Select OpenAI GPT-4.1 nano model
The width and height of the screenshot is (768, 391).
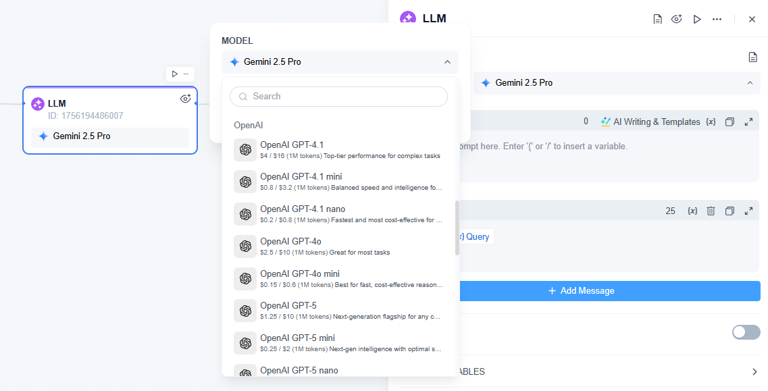[339, 214]
